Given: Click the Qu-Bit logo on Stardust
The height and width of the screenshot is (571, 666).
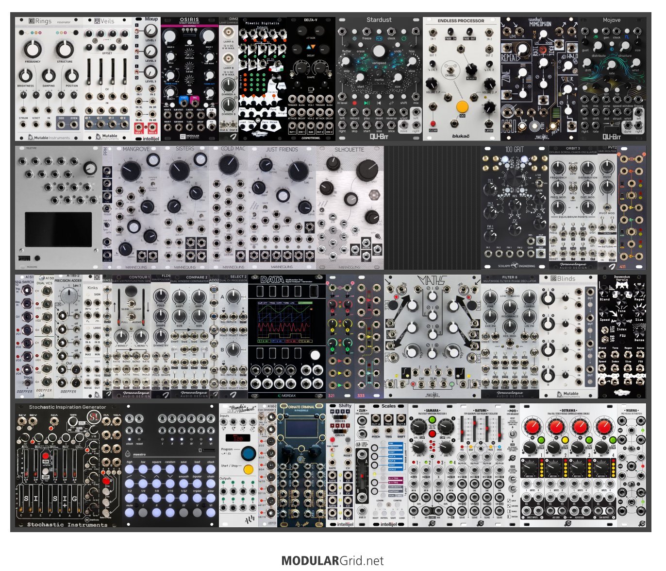Looking at the screenshot, I should 379,137.
